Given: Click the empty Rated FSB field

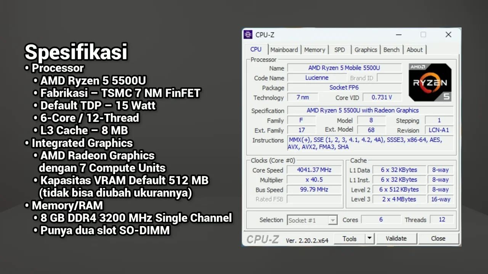Looking at the screenshot, I should pos(314,199).
